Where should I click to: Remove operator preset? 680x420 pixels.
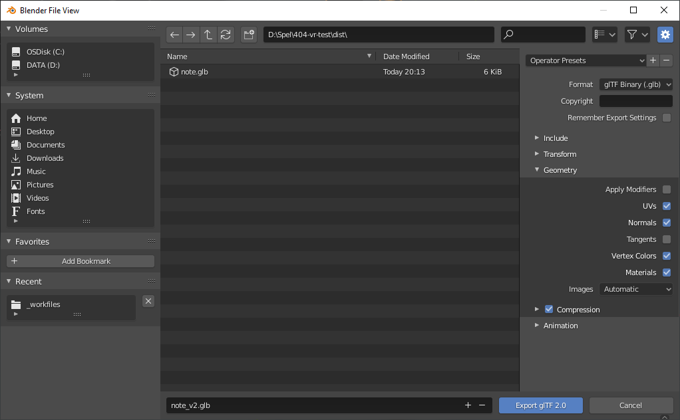[x=667, y=60]
